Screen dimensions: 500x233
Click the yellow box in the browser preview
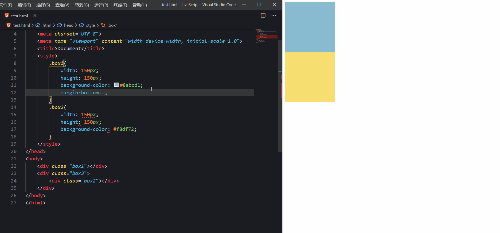click(310, 77)
